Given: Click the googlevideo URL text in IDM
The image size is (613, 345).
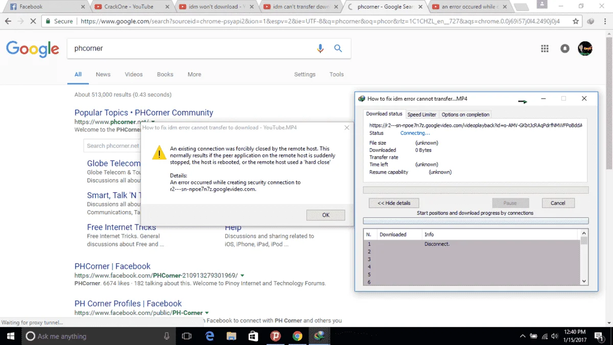Looking at the screenshot, I should pyautogui.click(x=476, y=125).
